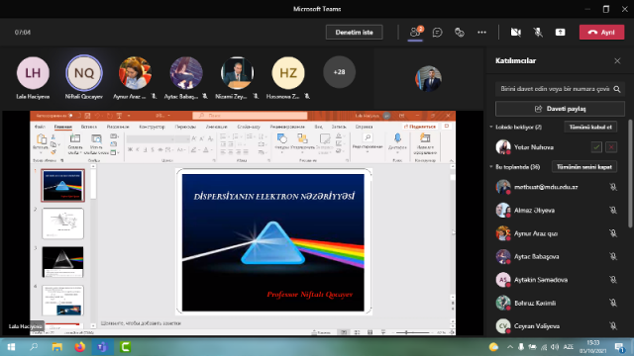Select slide 3 thumbnail in PowerPoint

click(62, 262)
